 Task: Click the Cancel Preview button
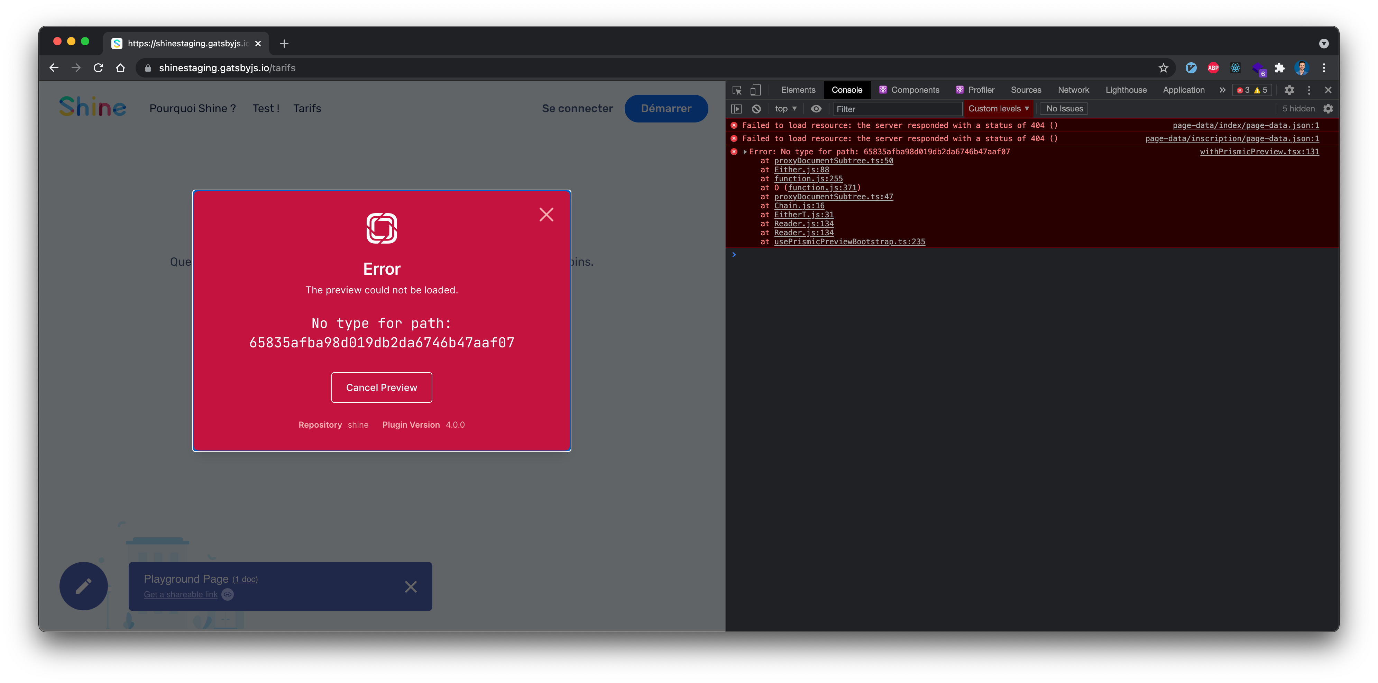point(382,388)
